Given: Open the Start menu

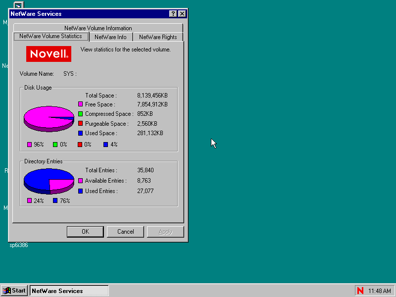Looking at the screenshot, I should (x=14, y=291).
